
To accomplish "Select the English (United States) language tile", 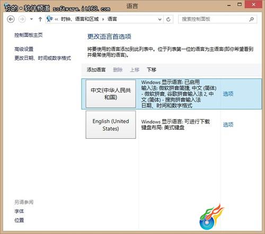I will click(111, 124).
